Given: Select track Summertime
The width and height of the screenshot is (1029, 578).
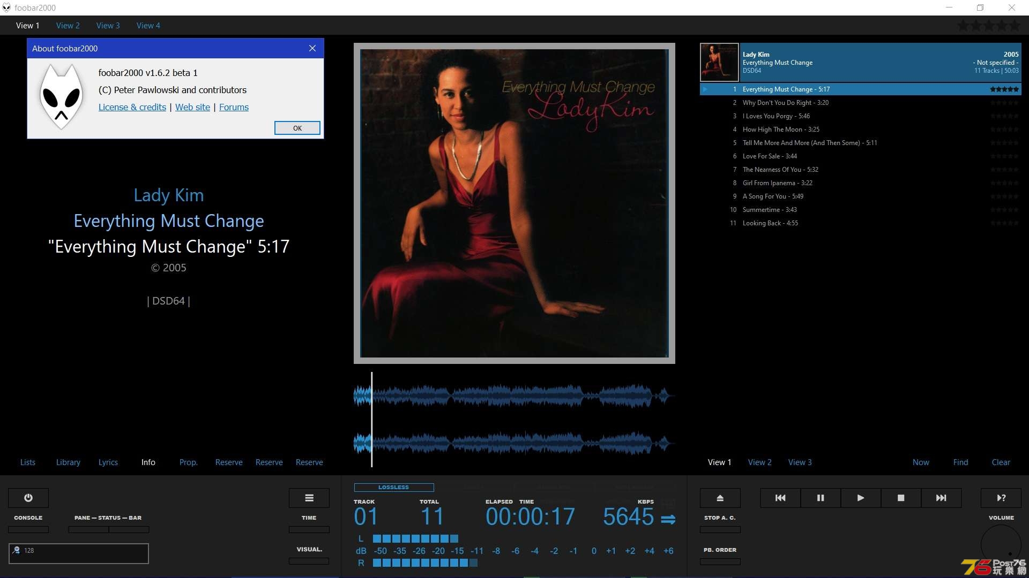Looking at the screenshot, I should (x=860, y=210).
